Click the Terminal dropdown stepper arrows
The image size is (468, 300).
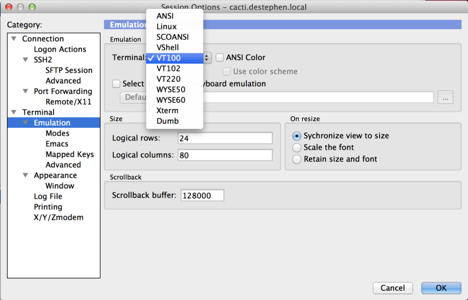[207, 58]
